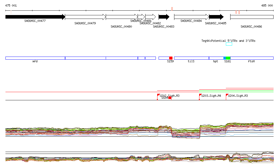Click the orange terminator marker above SAOUHSC_00483

[x=172, y=9]
